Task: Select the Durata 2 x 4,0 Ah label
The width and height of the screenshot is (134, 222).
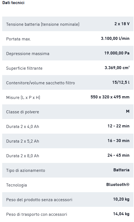Action: click(x=23, y=126)
